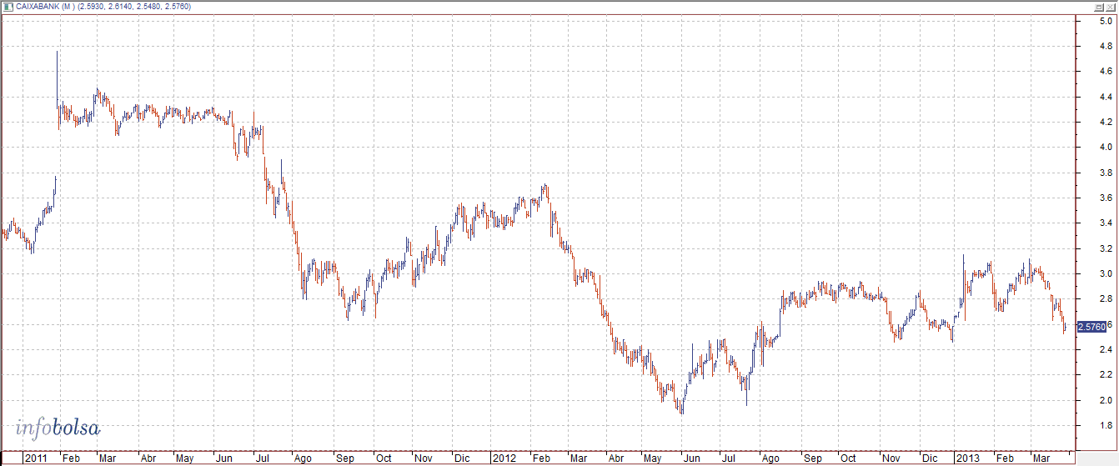Click the 5.0 price axis label
Image resolution: width=1119 pixels, height=466 pixels.
tap(1106, 22)
